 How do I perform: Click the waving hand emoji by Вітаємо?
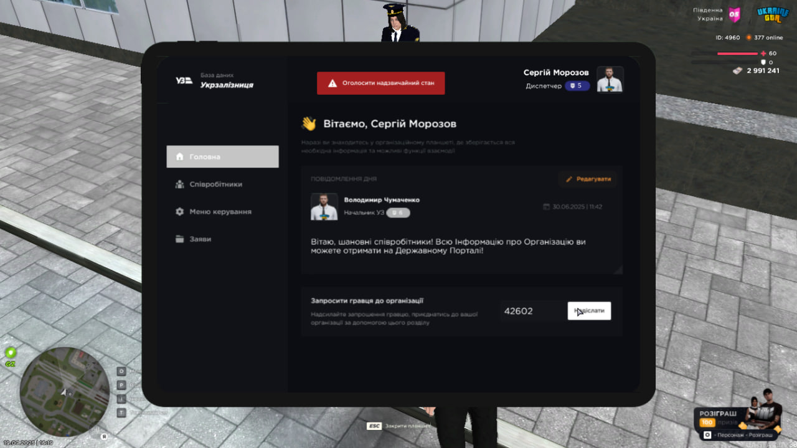click(x=309, y=123)
